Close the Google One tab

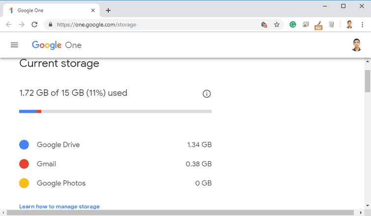click(93, 10)
